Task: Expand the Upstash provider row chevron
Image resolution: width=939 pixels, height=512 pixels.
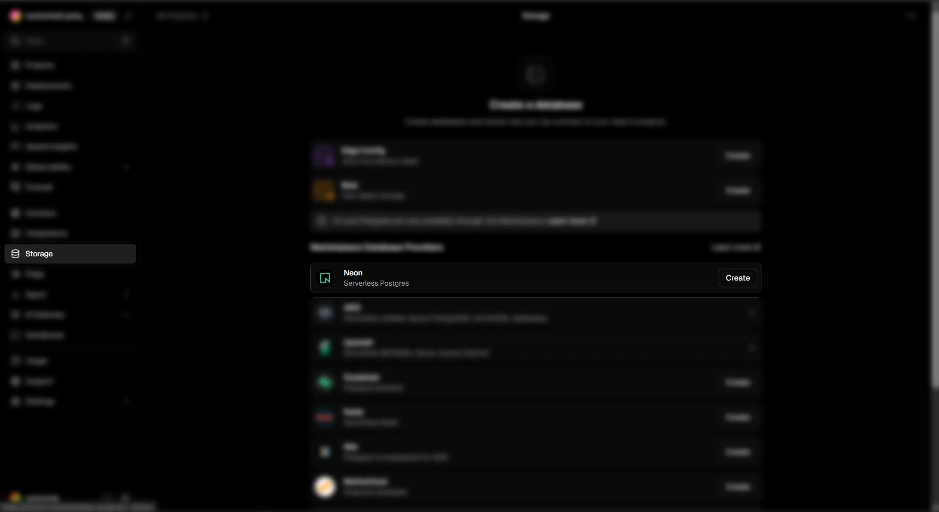Action: tap(751, 348)
